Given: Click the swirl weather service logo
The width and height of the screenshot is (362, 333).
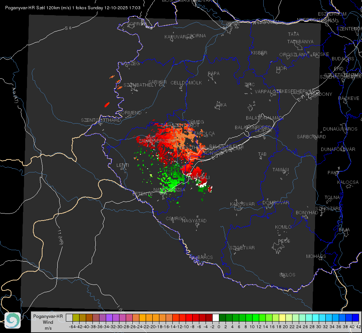Looking at the screenshot, I should click(x=13, y=320).
